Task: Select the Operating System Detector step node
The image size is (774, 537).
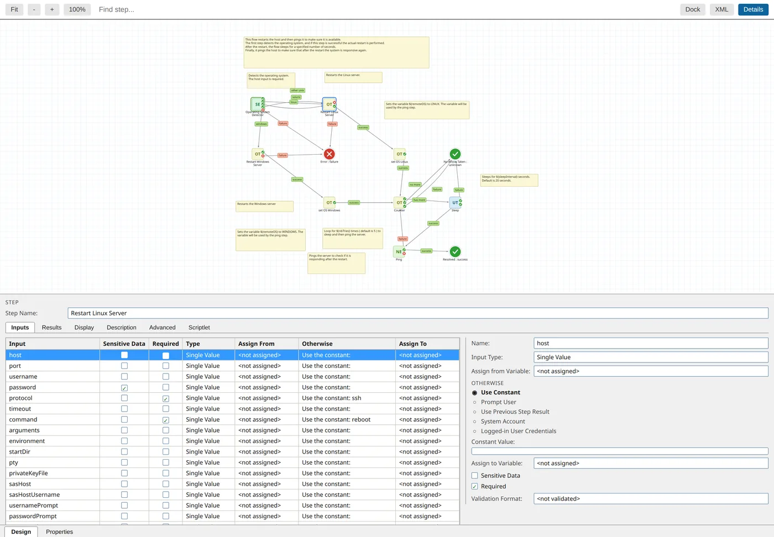Action: tap(258, 104)
